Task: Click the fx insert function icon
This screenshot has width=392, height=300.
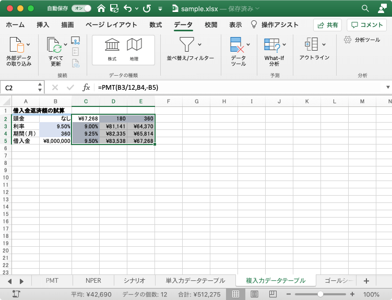Action: [86, 88]
